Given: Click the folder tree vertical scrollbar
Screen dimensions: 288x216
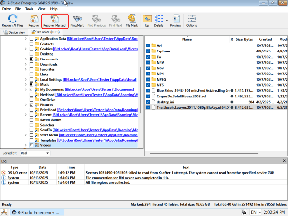Looking at the screenshot, I should click(141, 90).
